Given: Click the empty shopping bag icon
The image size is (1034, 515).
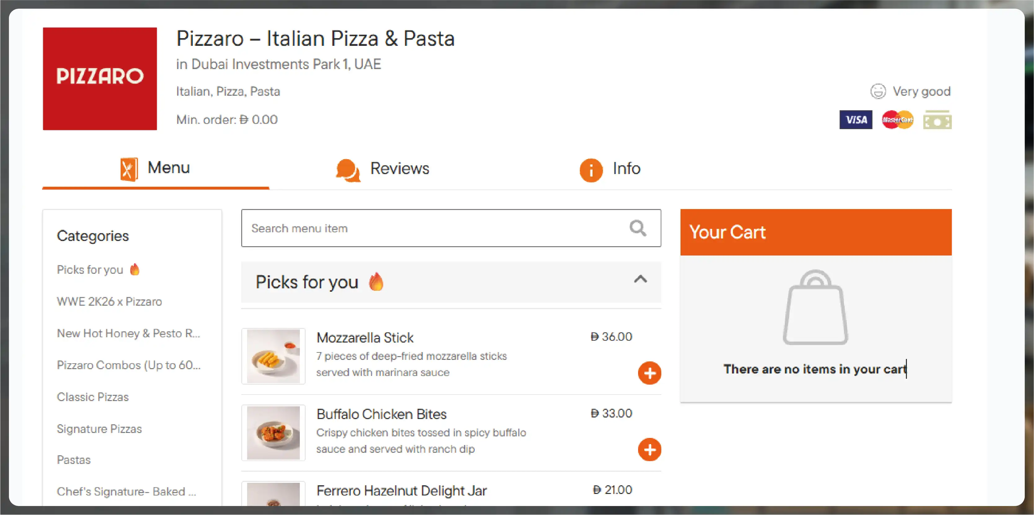Looking at the screenshot, I should click(x=815, y=308).
